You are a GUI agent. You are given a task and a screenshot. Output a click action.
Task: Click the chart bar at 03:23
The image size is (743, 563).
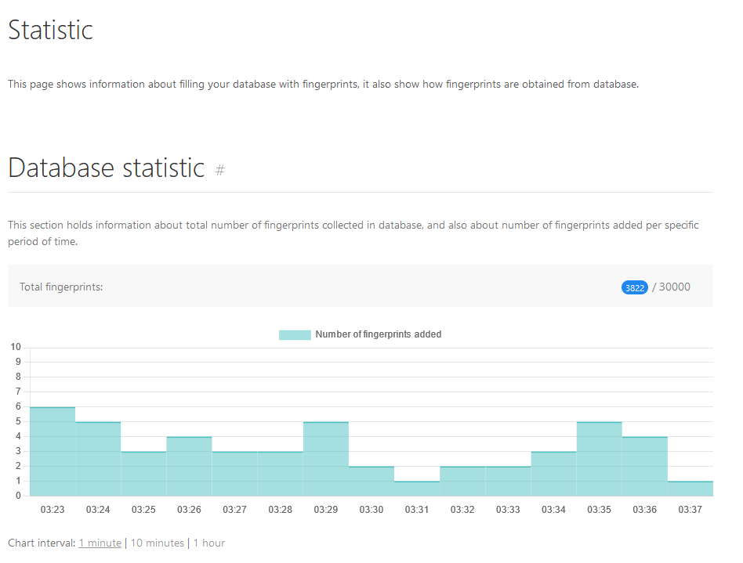pyautogui.click(x=53, y=452)
